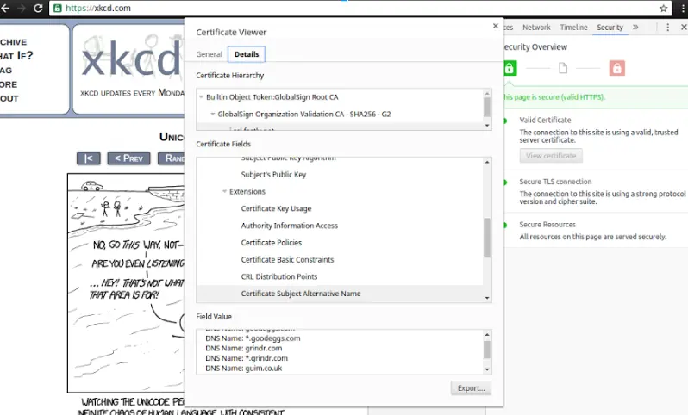Select the Details tab

click(247, 54)
